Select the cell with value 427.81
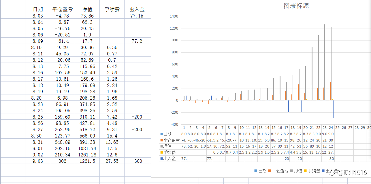The width and height of the screenshot is (371, 184). (x=87, y=123)
